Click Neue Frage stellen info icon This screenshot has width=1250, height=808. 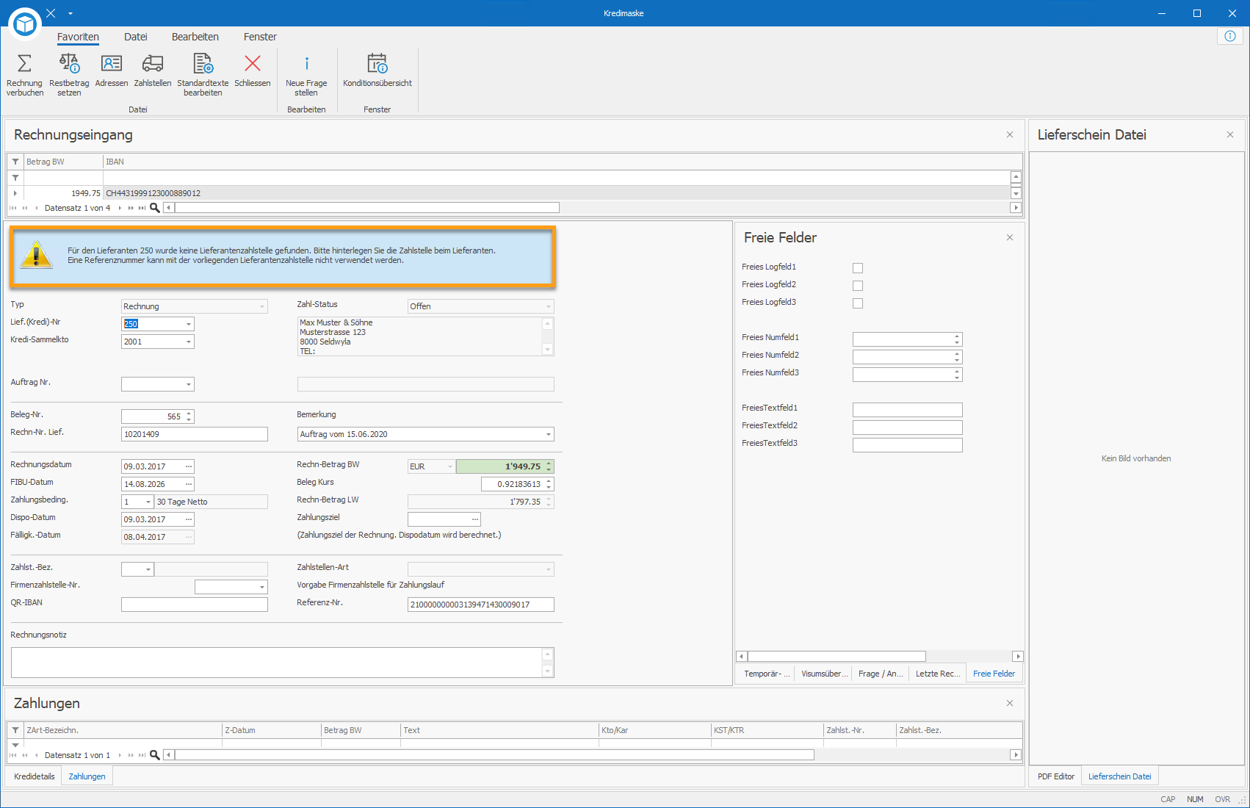pos(306,63)
